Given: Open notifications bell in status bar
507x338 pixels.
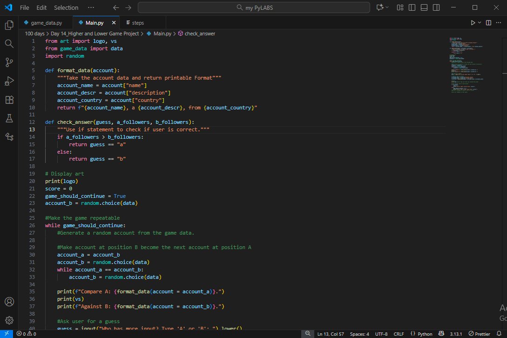Looking at the screenshot, I should point(499,334).
